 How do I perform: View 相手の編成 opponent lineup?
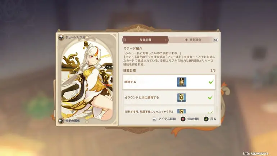click(x=73, y=121)
